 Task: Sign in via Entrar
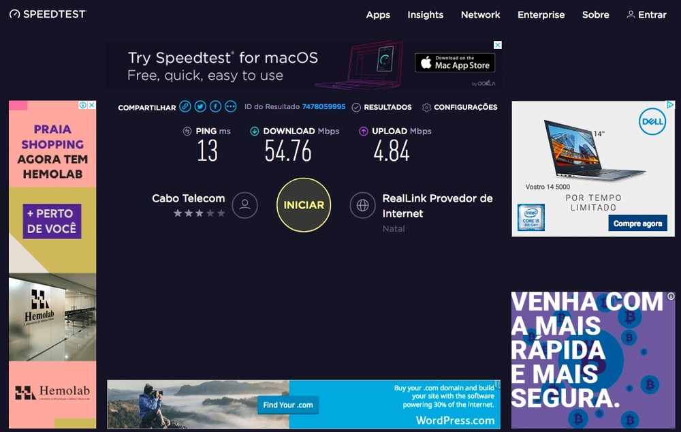click(647, 15)
